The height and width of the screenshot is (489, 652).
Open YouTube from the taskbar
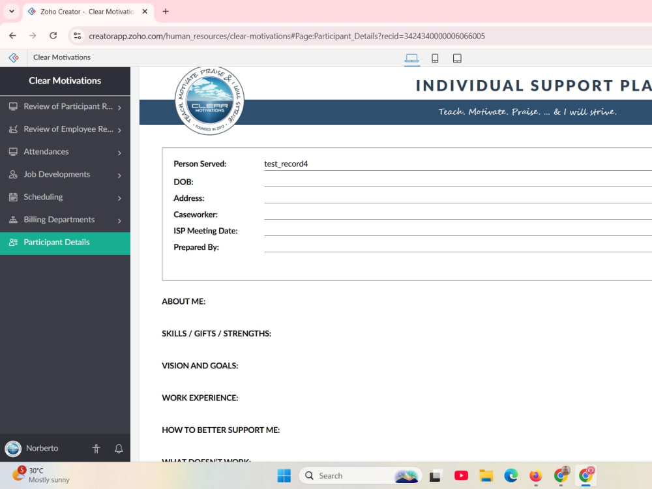(461, 476)
